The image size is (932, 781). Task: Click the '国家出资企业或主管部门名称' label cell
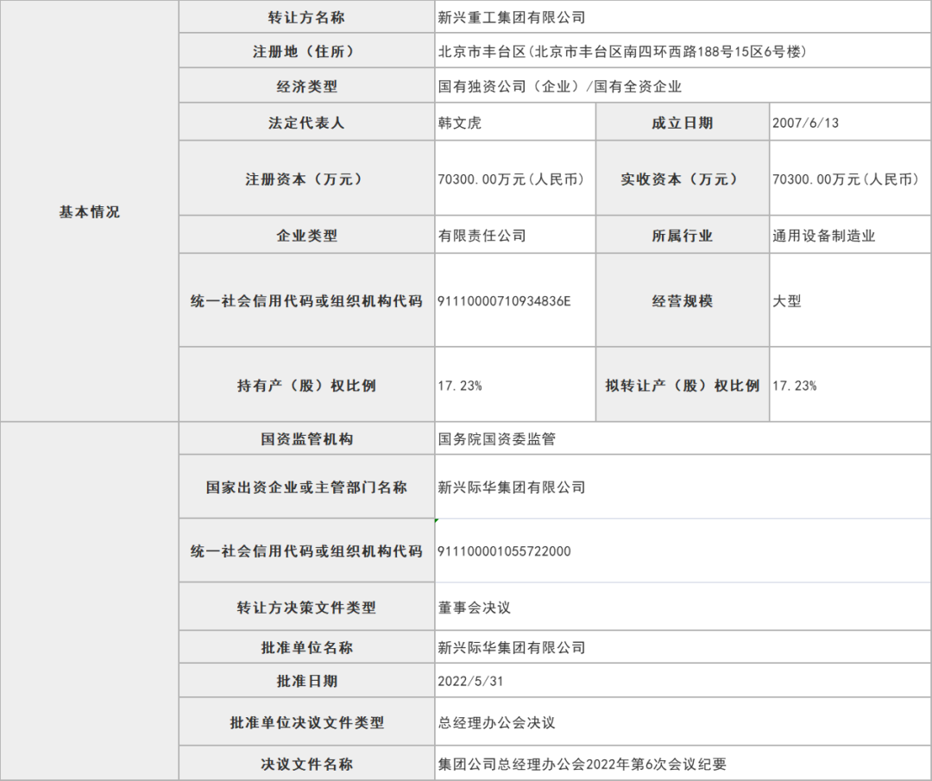click(306, 487)
